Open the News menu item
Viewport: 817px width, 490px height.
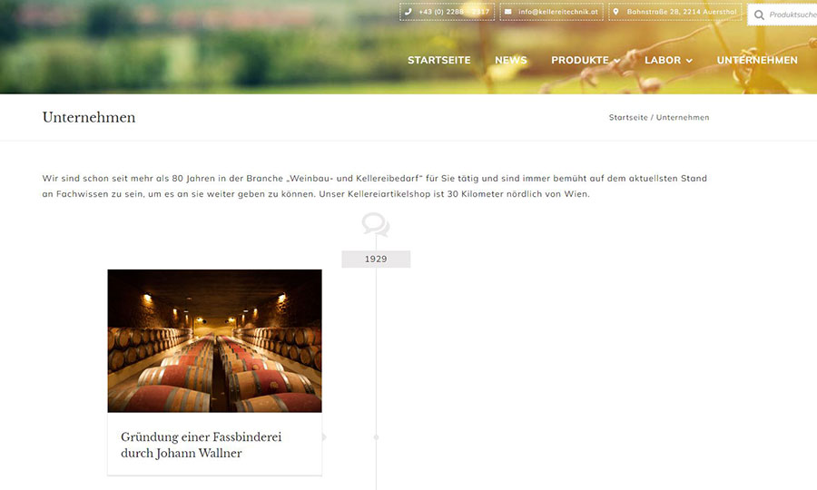tap(510, 61)
